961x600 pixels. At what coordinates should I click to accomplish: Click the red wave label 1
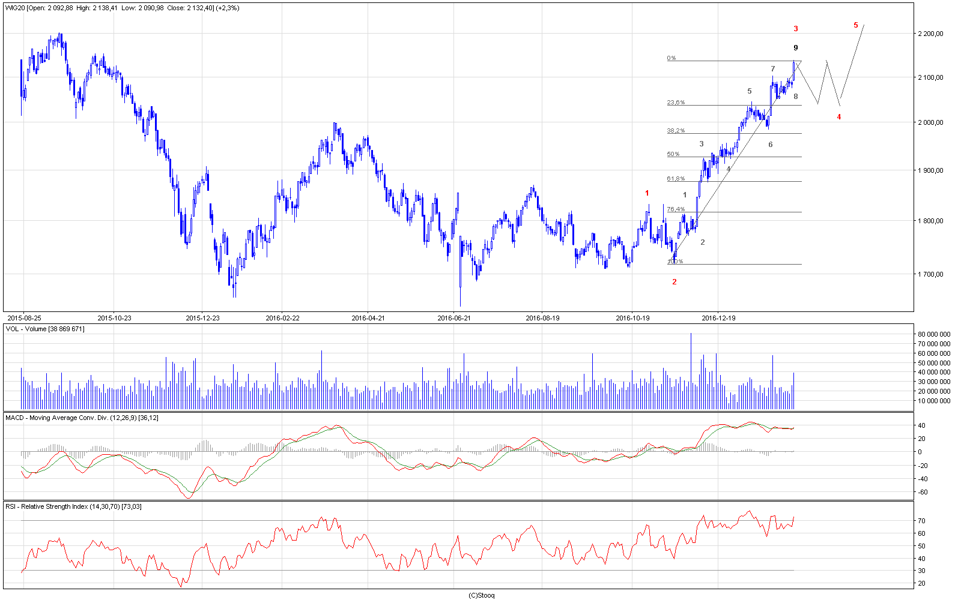point(647,193)
